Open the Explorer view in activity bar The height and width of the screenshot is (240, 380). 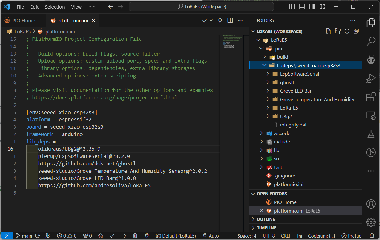pos(371,23)
